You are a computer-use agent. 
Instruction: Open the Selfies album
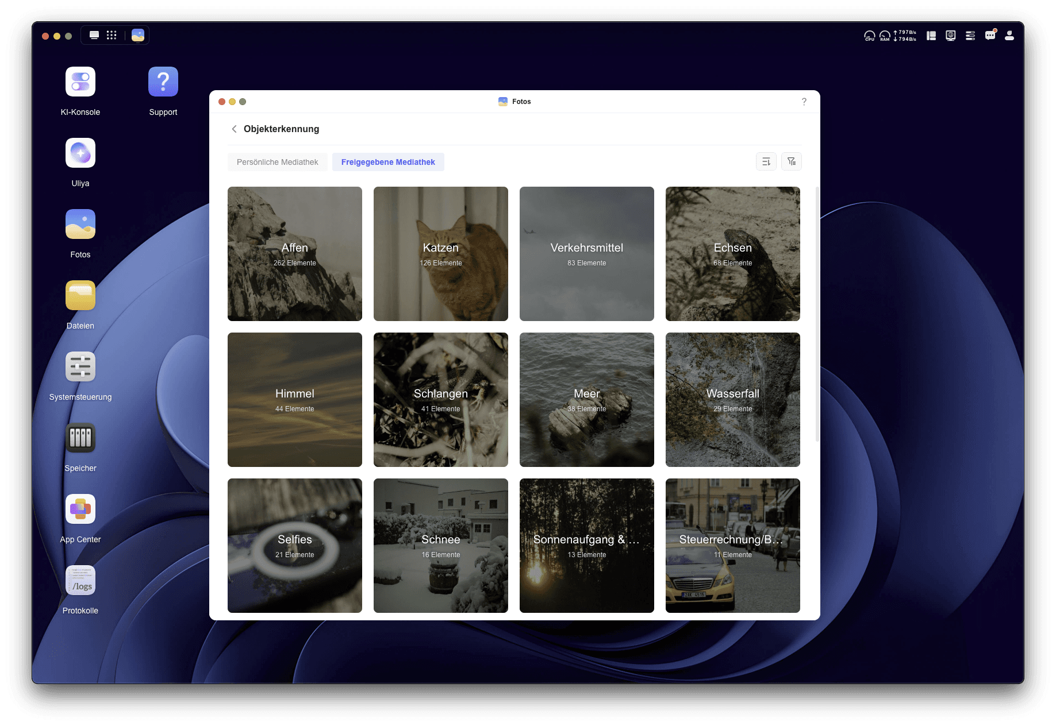[x=295, y=546]
